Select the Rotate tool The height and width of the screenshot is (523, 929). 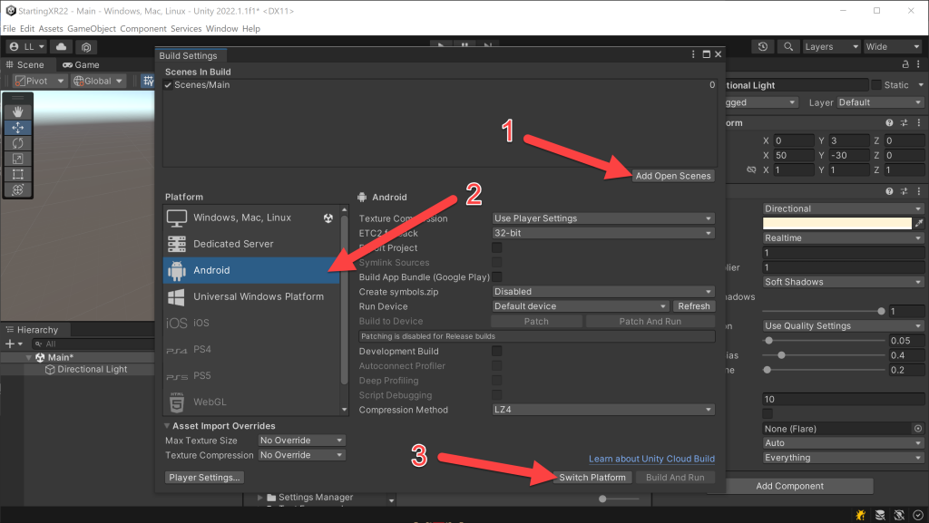click(x=18, y=143)
